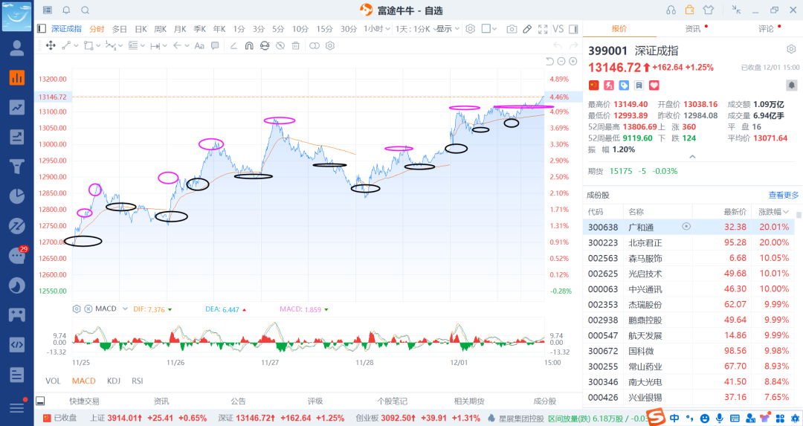Open Sogou input method tray icon
The width and height of the screenshot is (803, 426).
[x=656, y=417]
